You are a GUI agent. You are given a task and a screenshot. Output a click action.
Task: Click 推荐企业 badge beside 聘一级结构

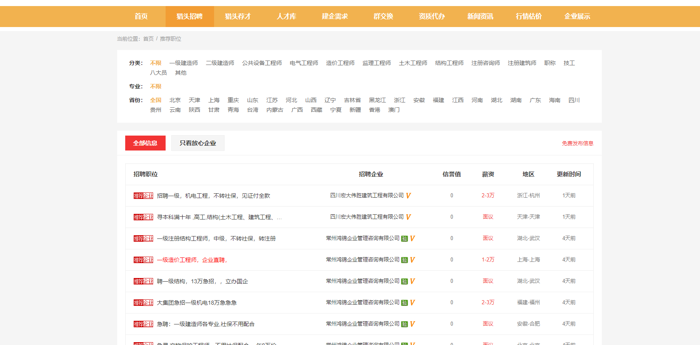pyautogui.click(x=143, y=281)
